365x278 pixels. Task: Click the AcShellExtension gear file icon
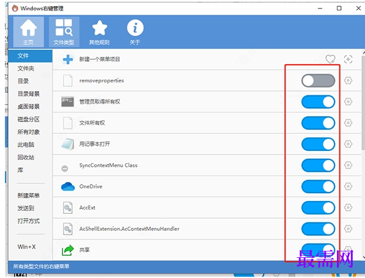pos(67,229)
